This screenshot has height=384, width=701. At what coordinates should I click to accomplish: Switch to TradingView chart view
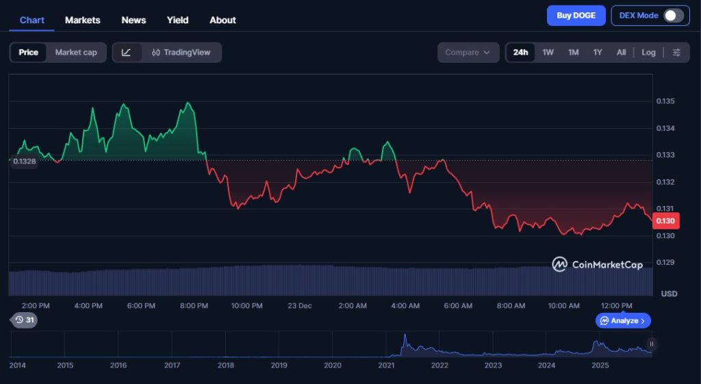181,53
